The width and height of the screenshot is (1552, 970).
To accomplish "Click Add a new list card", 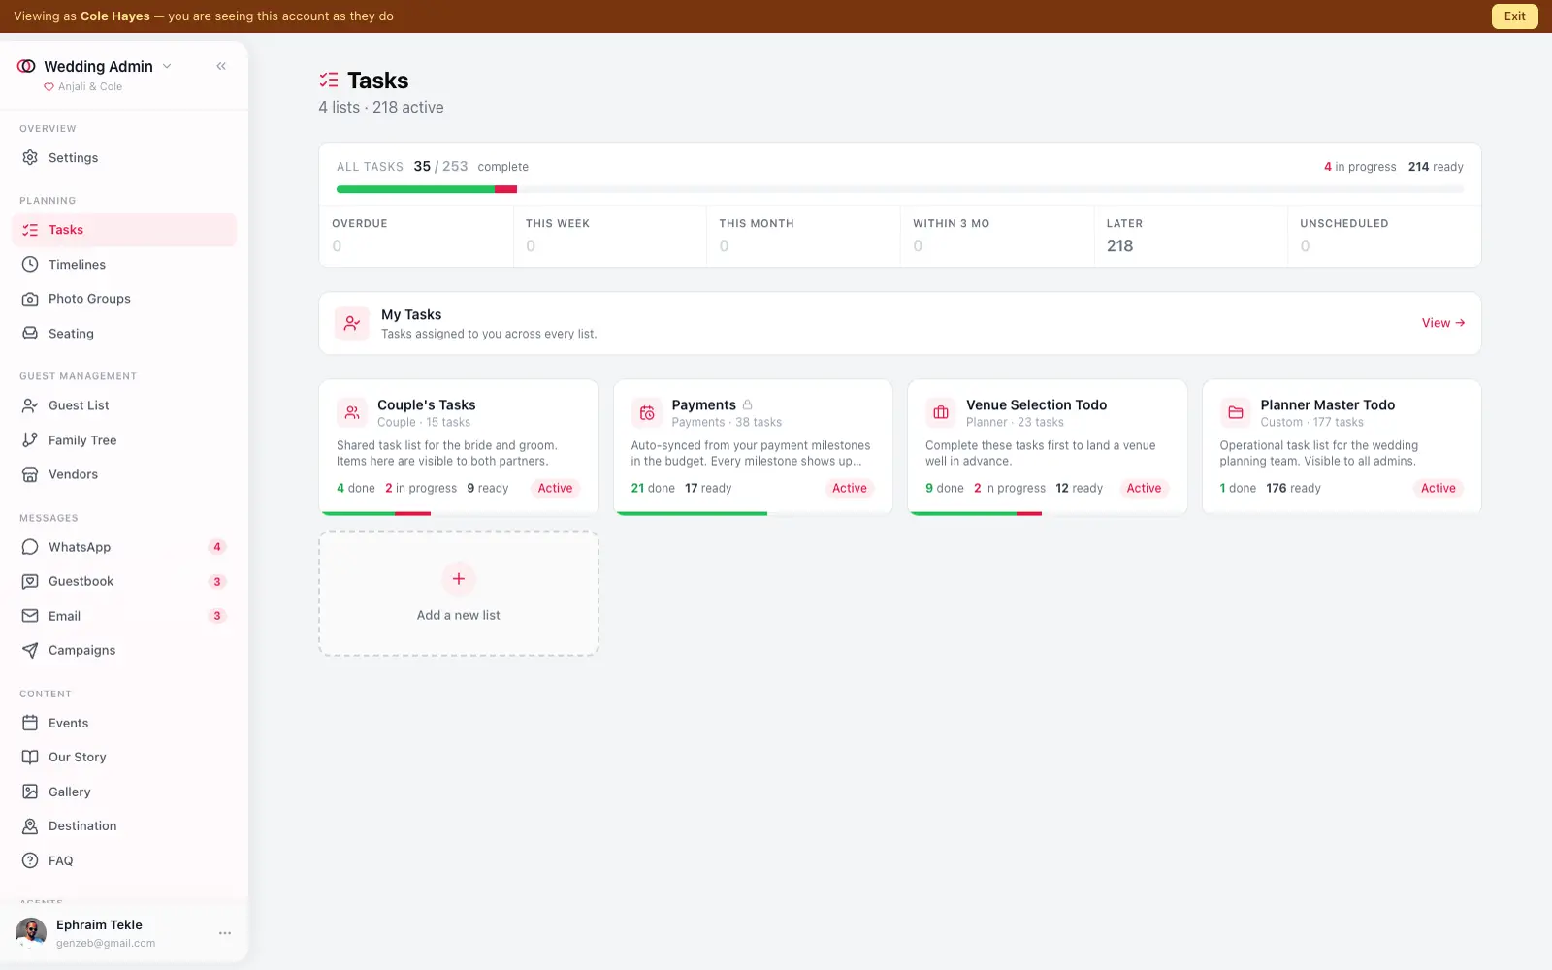I will point(459,594).
